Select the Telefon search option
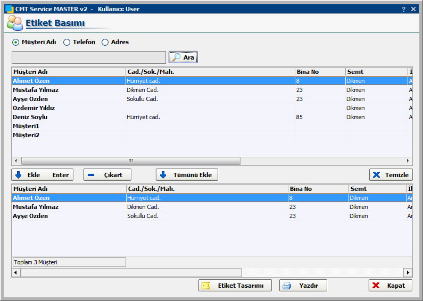The height and width of the screenshot is (301, 423). point(67,43)
